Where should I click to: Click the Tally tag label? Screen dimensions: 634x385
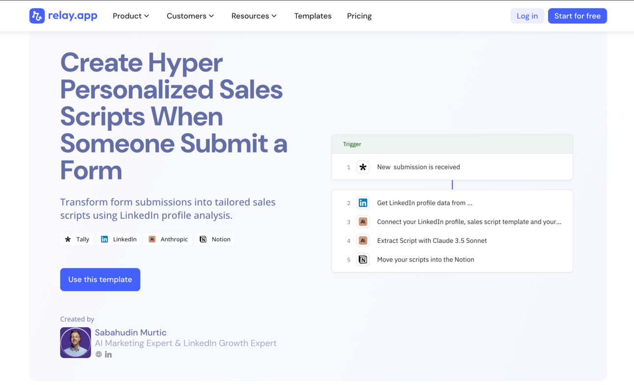click(83, 239)
